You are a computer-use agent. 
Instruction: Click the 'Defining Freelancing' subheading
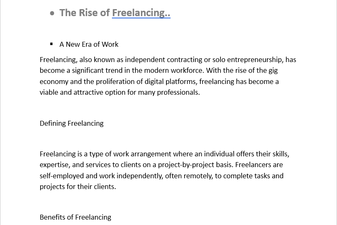(x=71, y=123)
